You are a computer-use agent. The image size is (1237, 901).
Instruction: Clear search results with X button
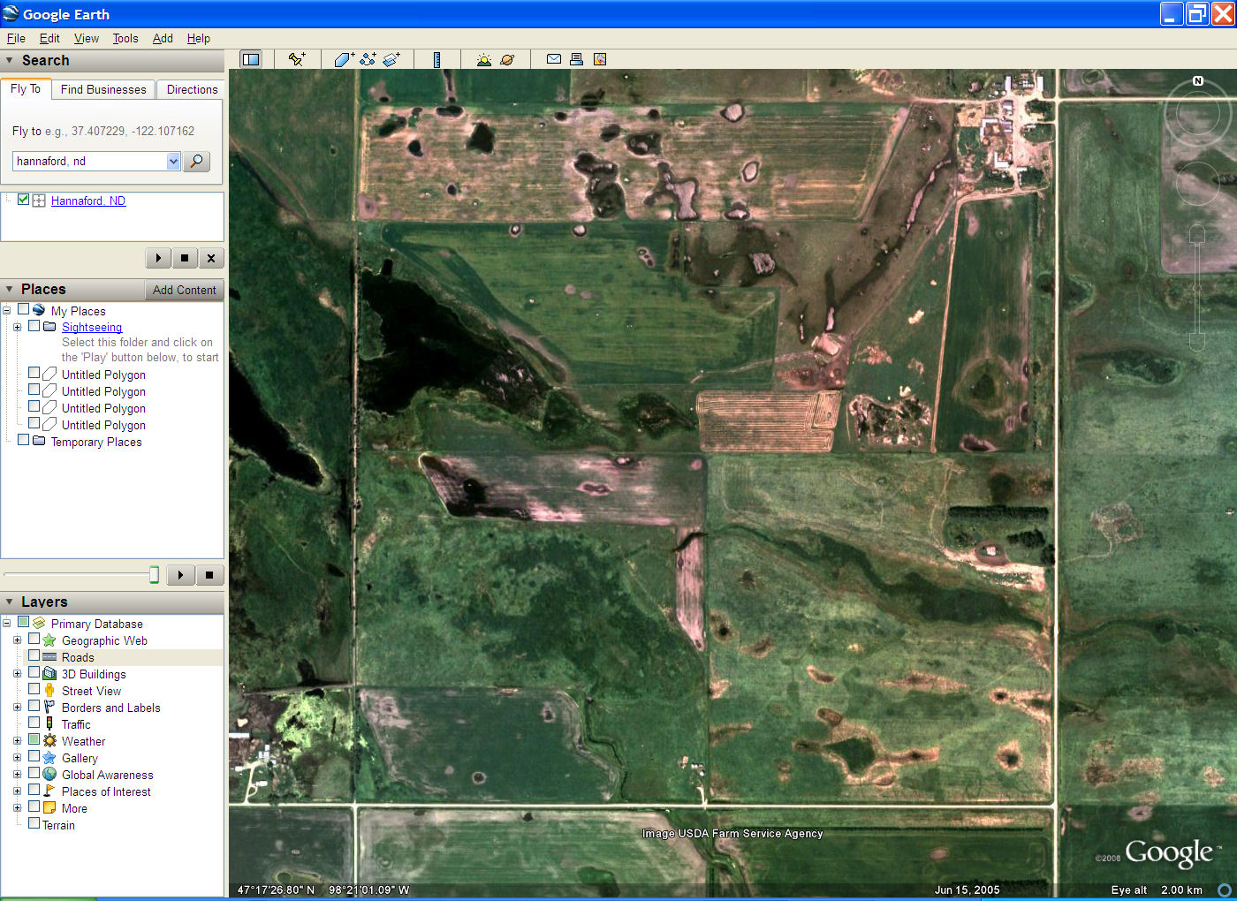[x=210, y=258]
